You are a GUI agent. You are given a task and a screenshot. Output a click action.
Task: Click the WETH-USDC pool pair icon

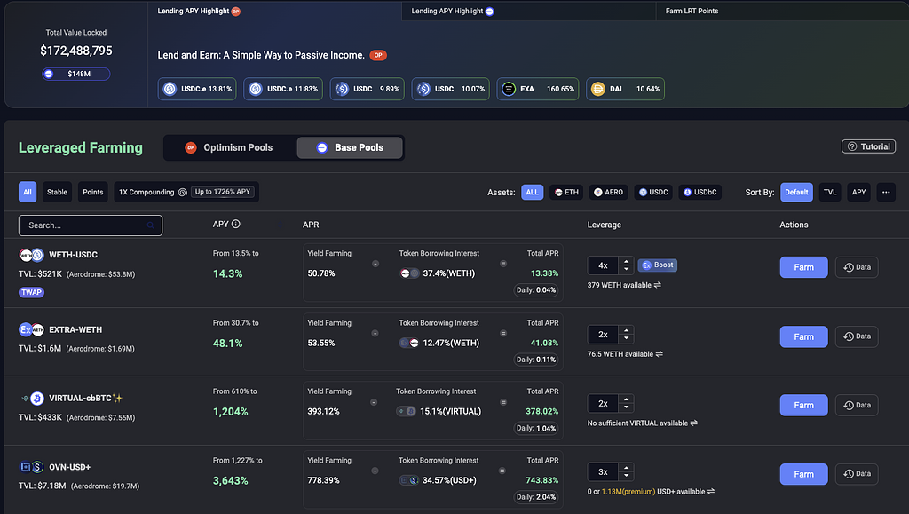[x=32, y=255]
